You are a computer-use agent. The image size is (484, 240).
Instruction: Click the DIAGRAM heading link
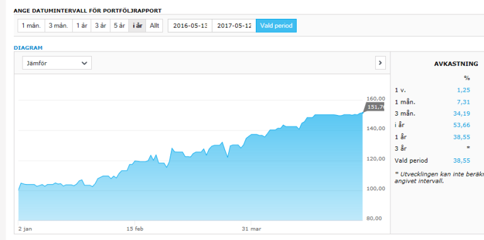click(x=28, y=48)
